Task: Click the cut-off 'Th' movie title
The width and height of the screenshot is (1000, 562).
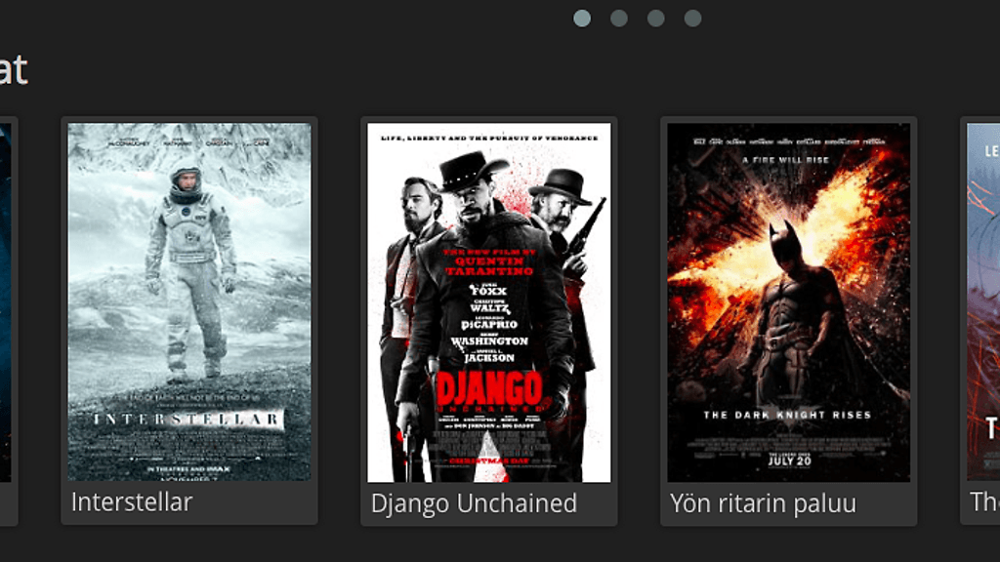Action: point(984,502)
